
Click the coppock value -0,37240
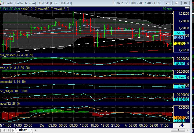pyautogui.click(x=179, y=87)
